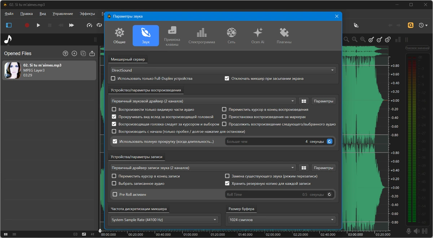Expand the 1024 сэмплов buffer size dropdown
This screenshot has height=238, width=433.
(281, 220)
